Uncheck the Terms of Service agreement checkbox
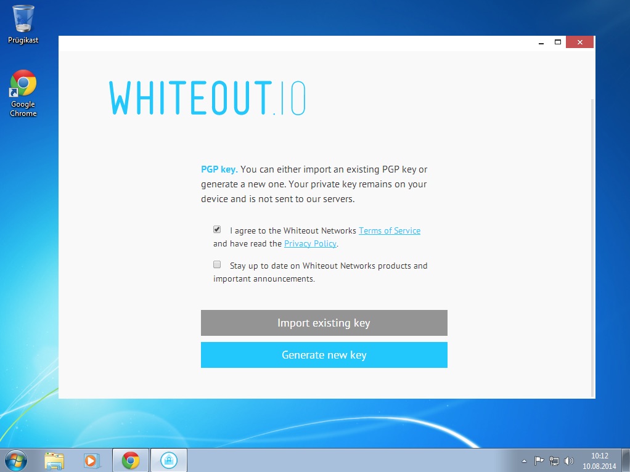This screenshot has height=472, width=630. pyautogui.click(x=217, y=230)
